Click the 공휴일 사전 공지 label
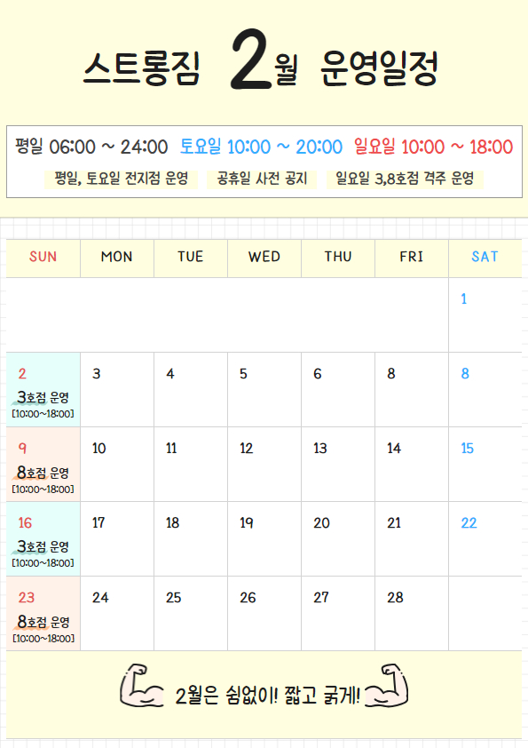This screenshot has width=528, height=748. (262, 179)
